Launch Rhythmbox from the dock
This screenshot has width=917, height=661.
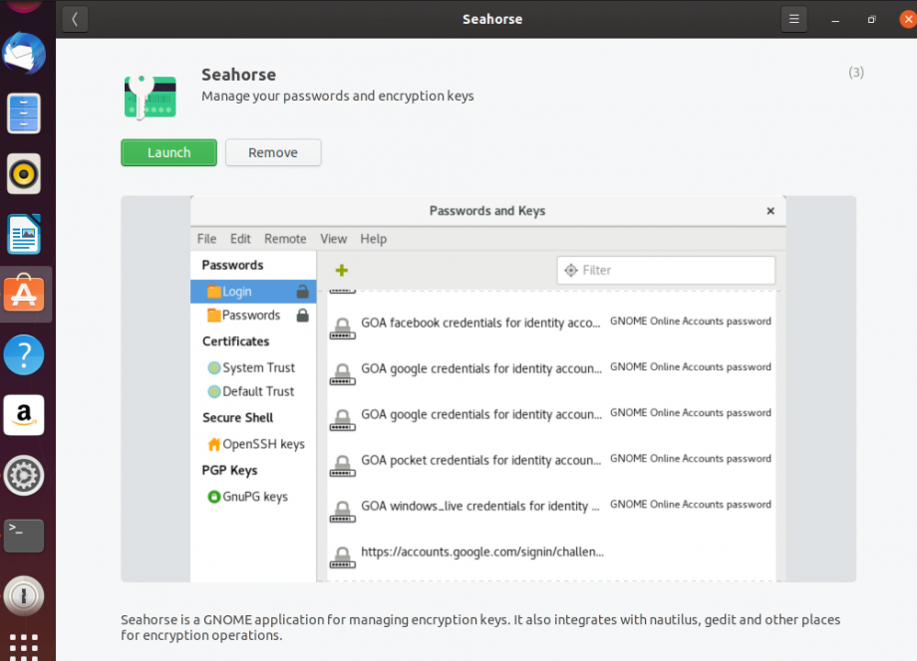[25, 173]
